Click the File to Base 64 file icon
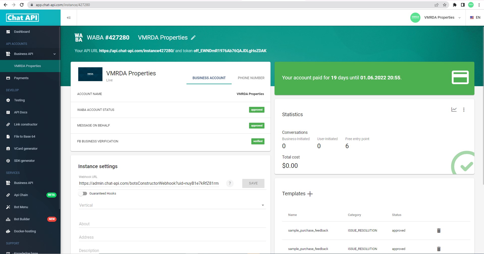Screen dimensions: 484x254 (x=8, y=137)
